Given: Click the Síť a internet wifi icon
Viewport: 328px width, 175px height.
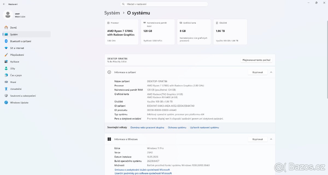Looking at the screenshot, I should [6, 48].
